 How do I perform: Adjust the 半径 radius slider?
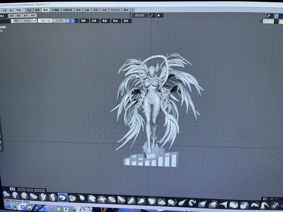[22, 21]
